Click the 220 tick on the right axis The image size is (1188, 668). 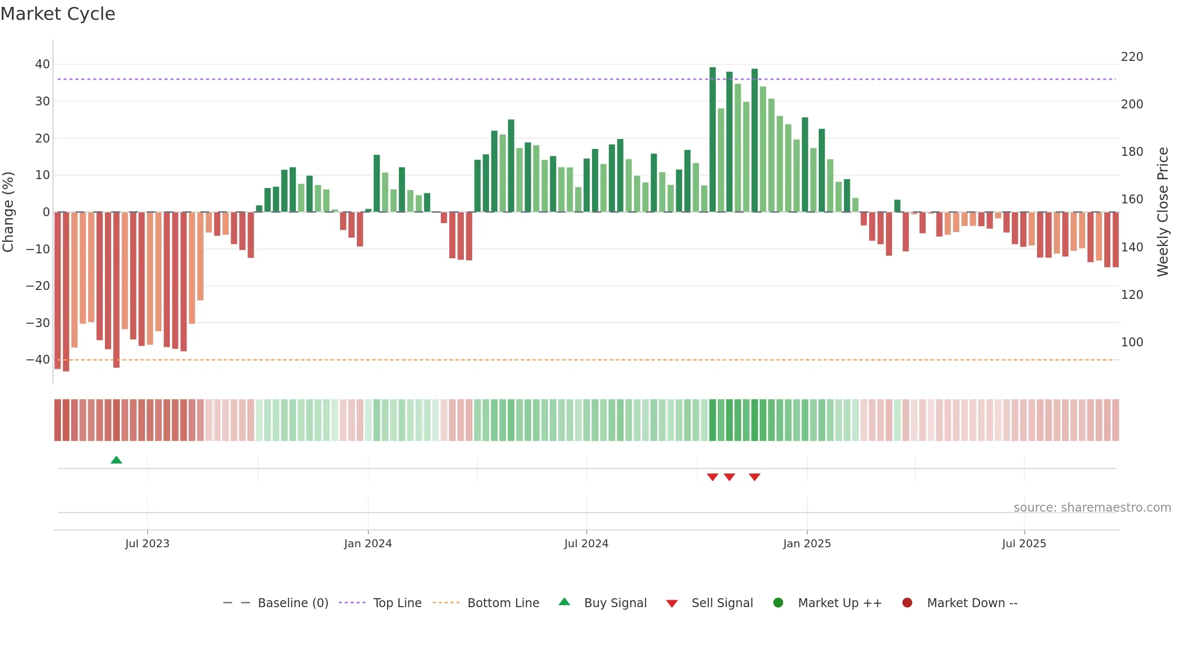click(x=1132, y=57)
